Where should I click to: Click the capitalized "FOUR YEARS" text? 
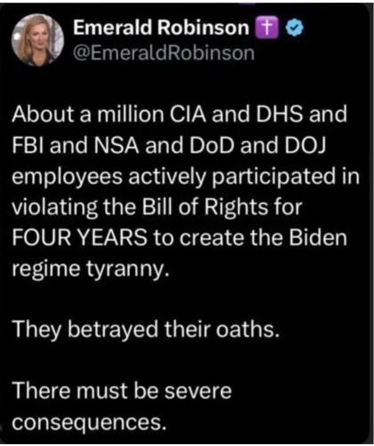[x=79, y=238]
